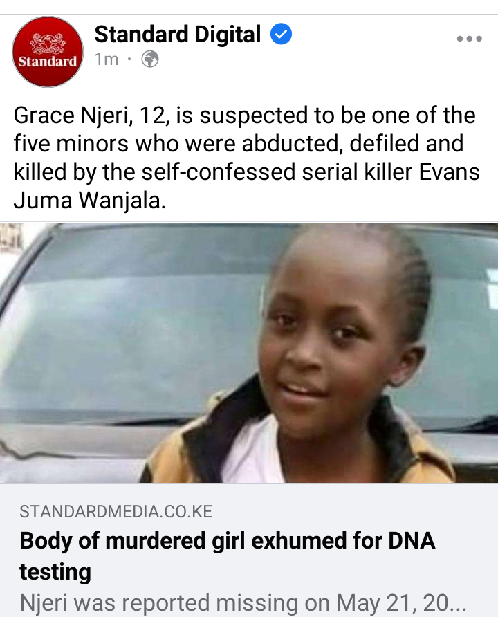The height and width of the screenshot is (617, 498).
Task: Open the three-dot post options menu
Action: coord(469,39)
